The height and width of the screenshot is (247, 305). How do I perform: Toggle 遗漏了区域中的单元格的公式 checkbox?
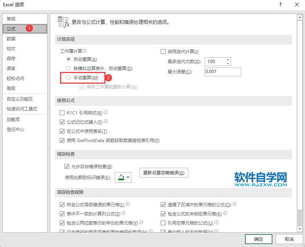163,205
